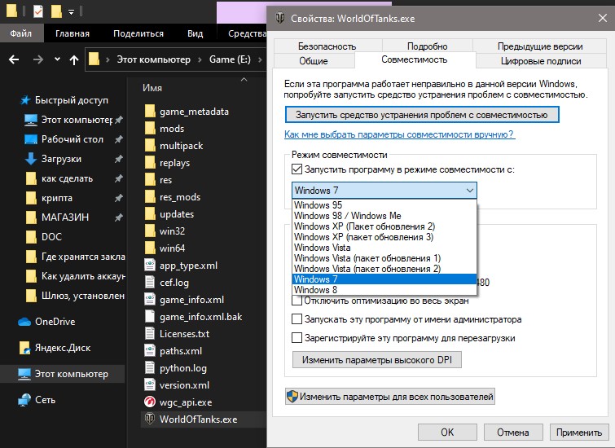The image size is (615, 448).
Task: Click the OneDrive cloud icon
Action: [24, 322]
